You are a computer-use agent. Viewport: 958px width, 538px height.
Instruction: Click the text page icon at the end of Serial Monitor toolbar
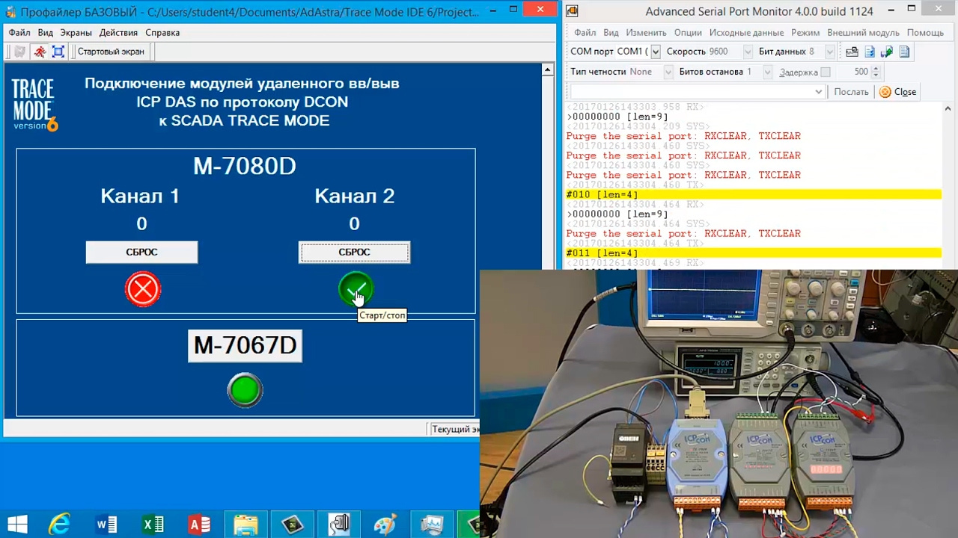(x=904, y=52)
